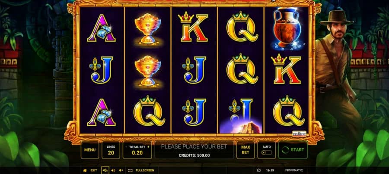Click the home EXIT icon
Viewport: 389px width, 174px height.
coord(85,170)
